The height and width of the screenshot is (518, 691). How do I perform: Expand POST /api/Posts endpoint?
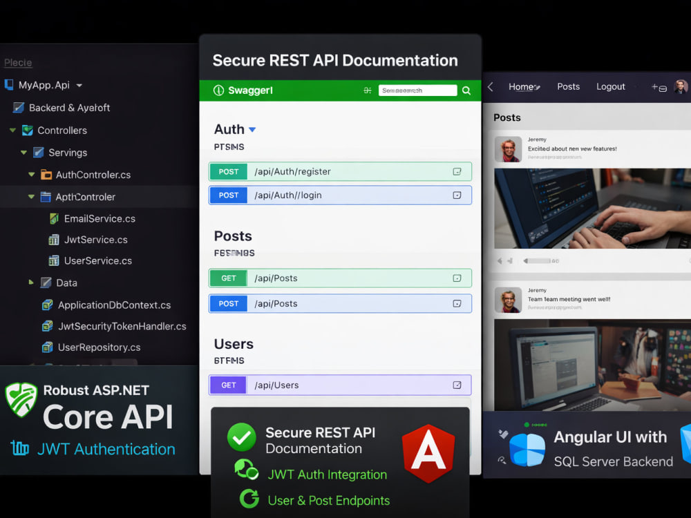(x=340, y=303)
